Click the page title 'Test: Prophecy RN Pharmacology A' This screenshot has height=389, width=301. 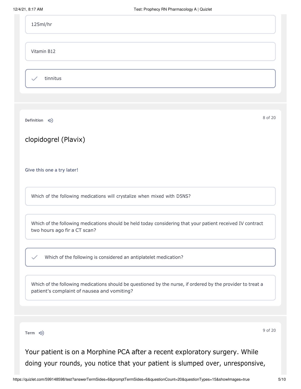pos(173,9)
